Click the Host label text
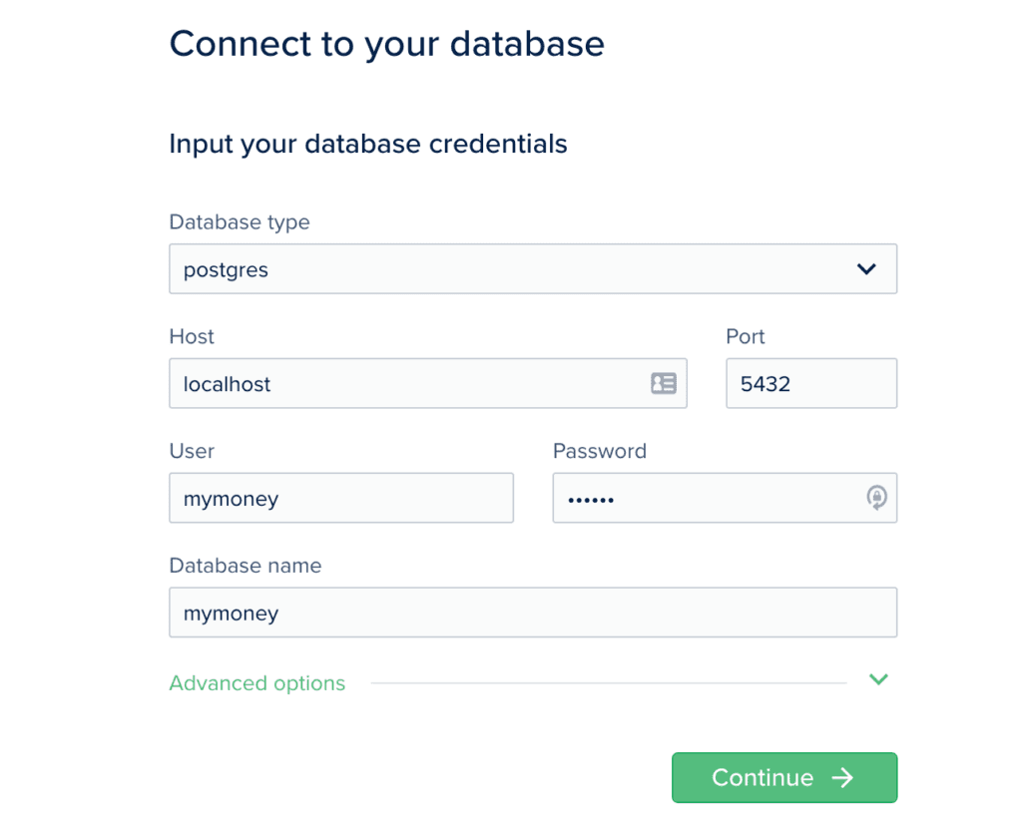Screen dimensions: 1022x827 click(192, 336)
